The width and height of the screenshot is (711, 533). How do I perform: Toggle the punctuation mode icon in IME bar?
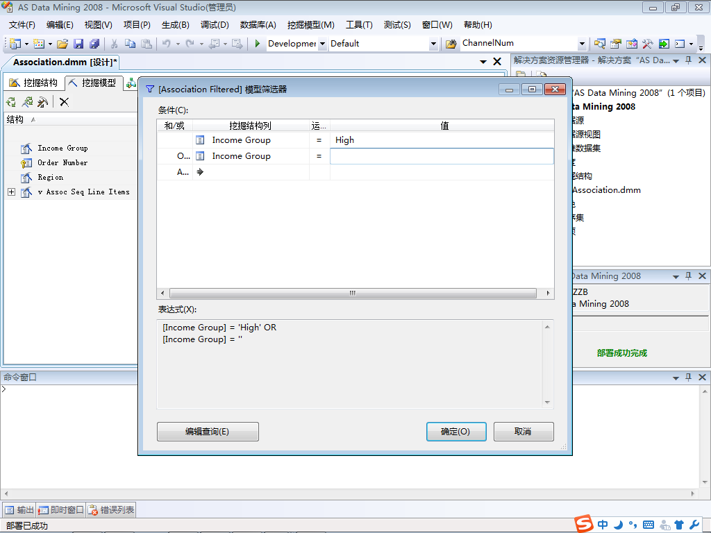633,525
